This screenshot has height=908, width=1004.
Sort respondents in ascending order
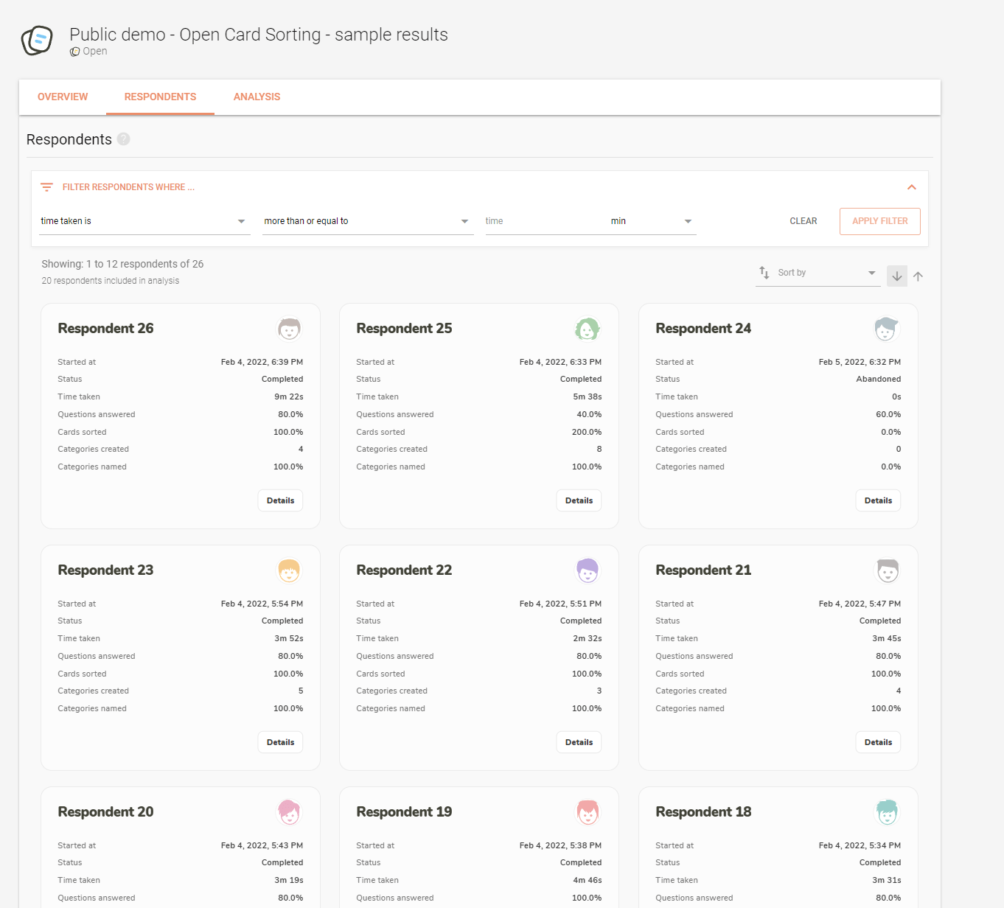[918, 276]
